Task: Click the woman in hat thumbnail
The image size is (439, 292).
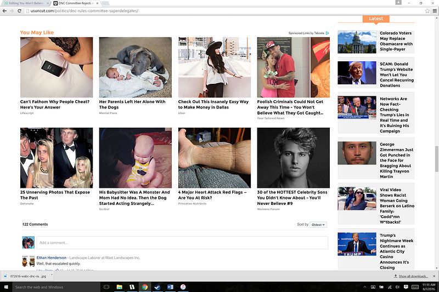Action: (215, 67)
